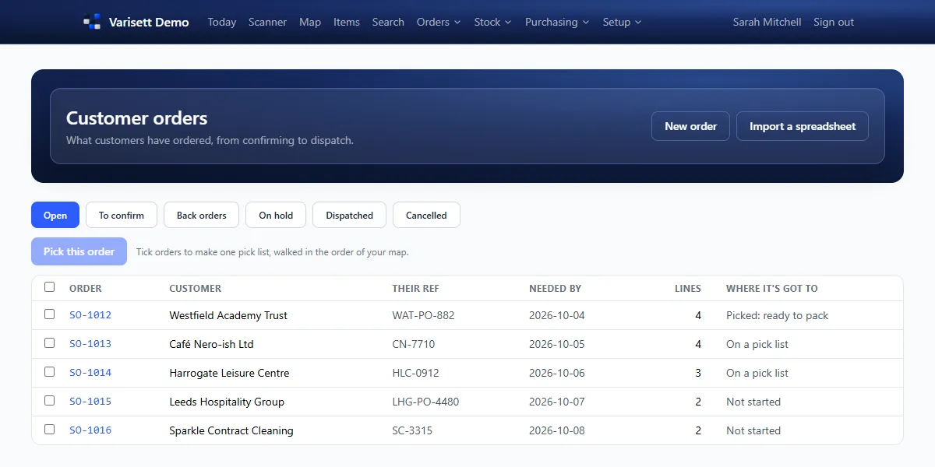
Task: Click the ORDER column header
Action: 86,288
